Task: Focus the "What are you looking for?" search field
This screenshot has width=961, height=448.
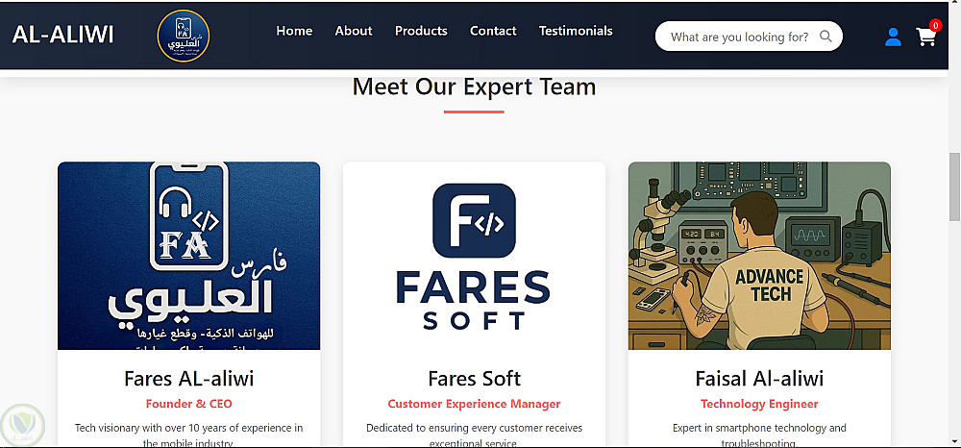Action: click(738, 37)
